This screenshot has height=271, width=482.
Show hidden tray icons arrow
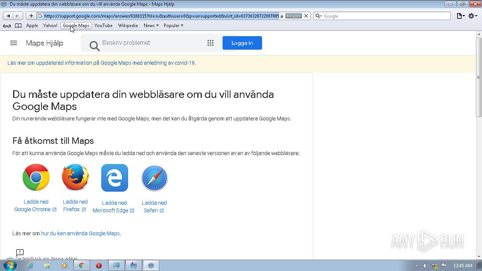416,266
